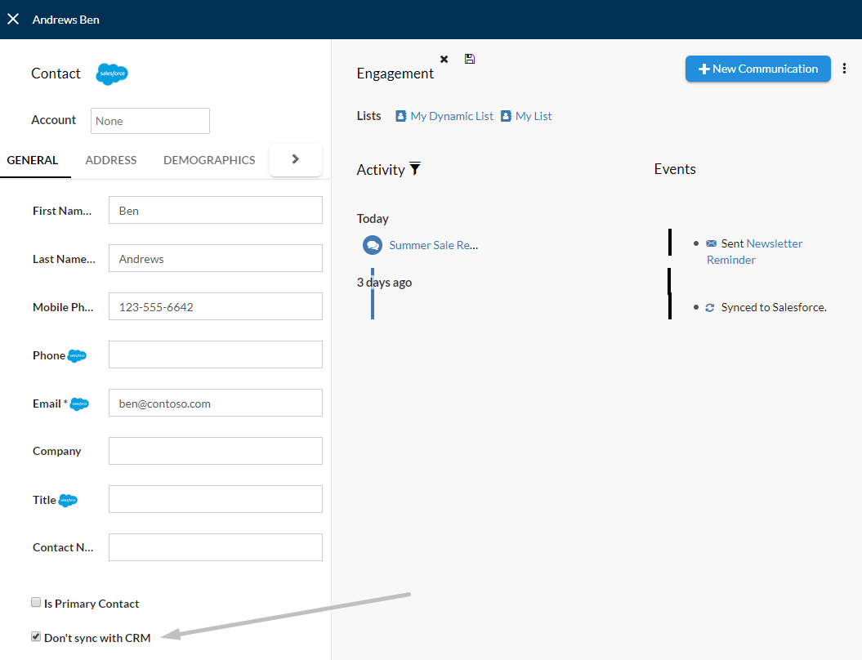This screenshot has width=862, height=660.
Task: Click the save disk icon near Engagement
Action: pyautogui.click(x=470, y=59)
